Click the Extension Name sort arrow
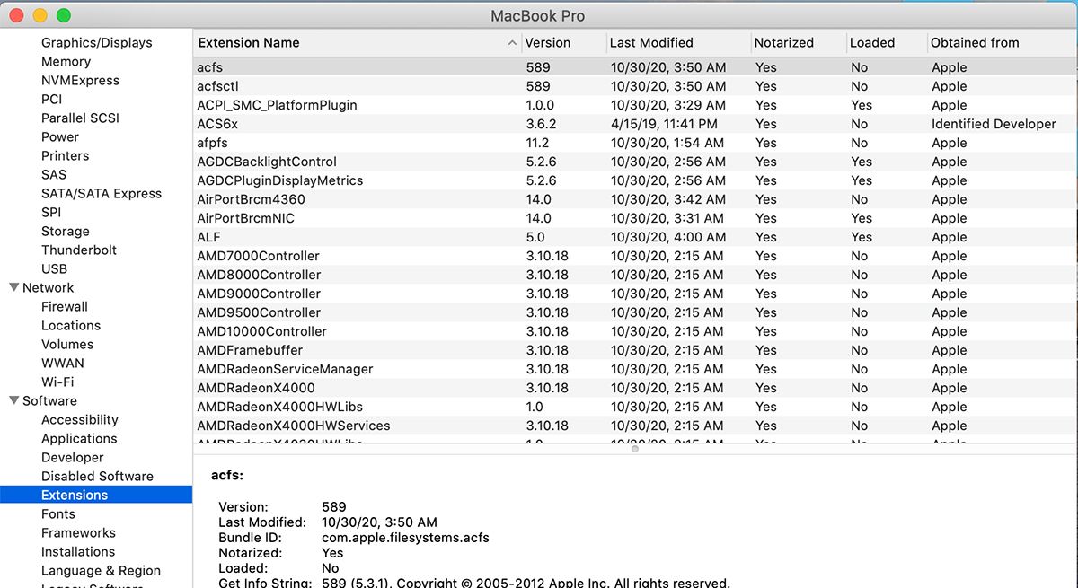1078x588 pixels. click(x=512, y=43)
